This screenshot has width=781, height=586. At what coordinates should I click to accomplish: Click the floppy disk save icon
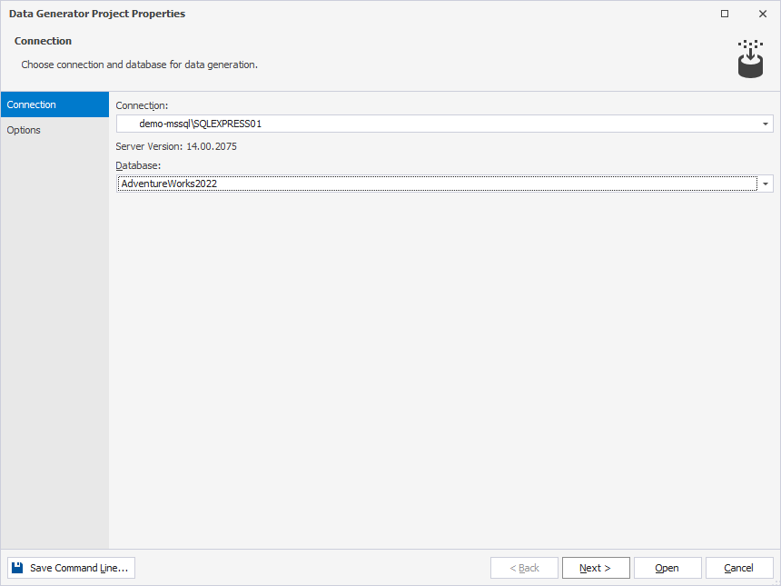[17, 568]
